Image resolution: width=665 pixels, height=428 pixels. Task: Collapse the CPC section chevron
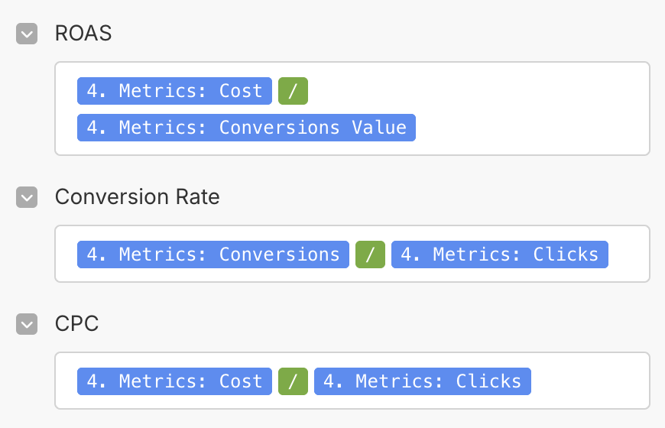pyautogui.click(x=27, y=324)
